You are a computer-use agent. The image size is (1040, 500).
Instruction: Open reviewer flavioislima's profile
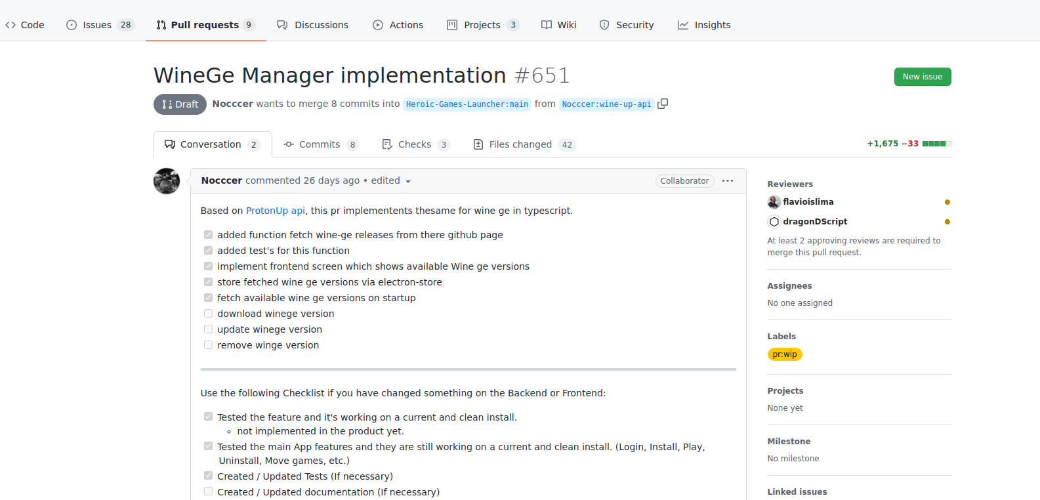click(x=808, y=202)
